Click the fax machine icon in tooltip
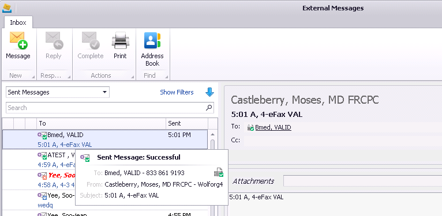The image size is (442, 216). point(219,172)
